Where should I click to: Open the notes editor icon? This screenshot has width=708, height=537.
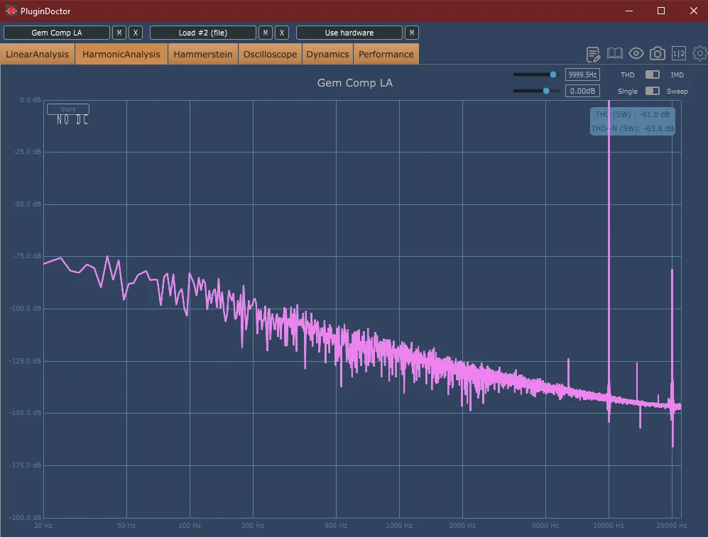coord(593,54)
